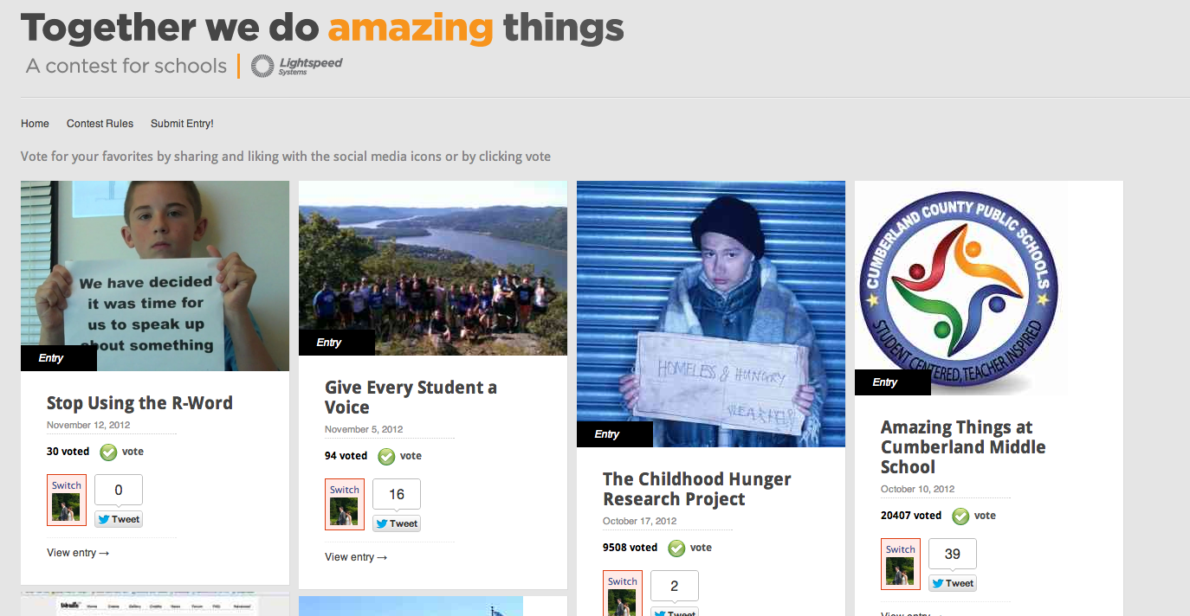Click the Switch thumbnail under Cumberland Middle School entry

(x=901, y=564)
